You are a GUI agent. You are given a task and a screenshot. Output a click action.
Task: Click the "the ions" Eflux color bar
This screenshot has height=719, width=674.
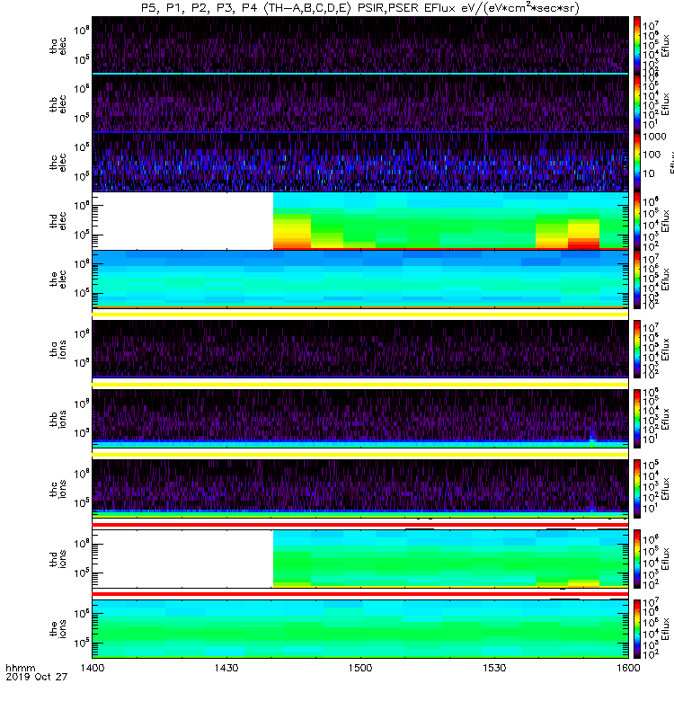[637, 629]
